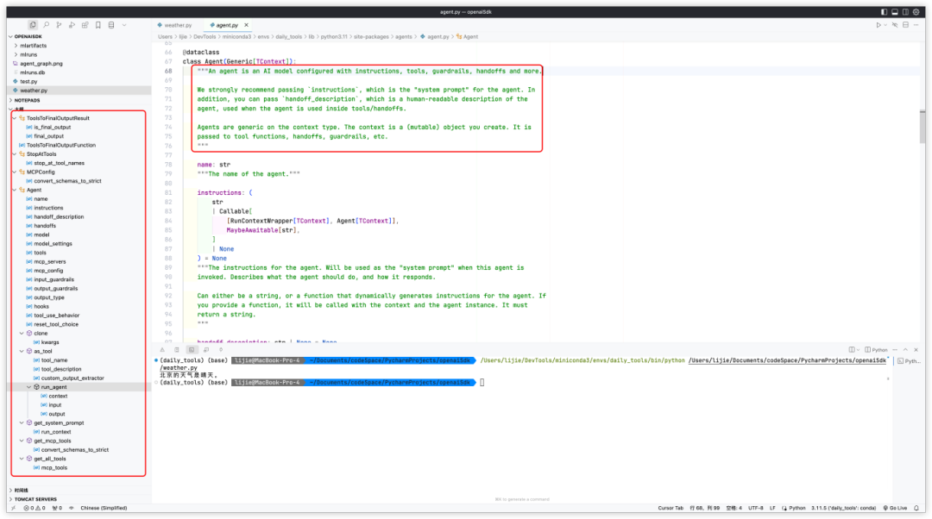
Task: Expand the mlartifacts folder
Action: tap(33, 46)
